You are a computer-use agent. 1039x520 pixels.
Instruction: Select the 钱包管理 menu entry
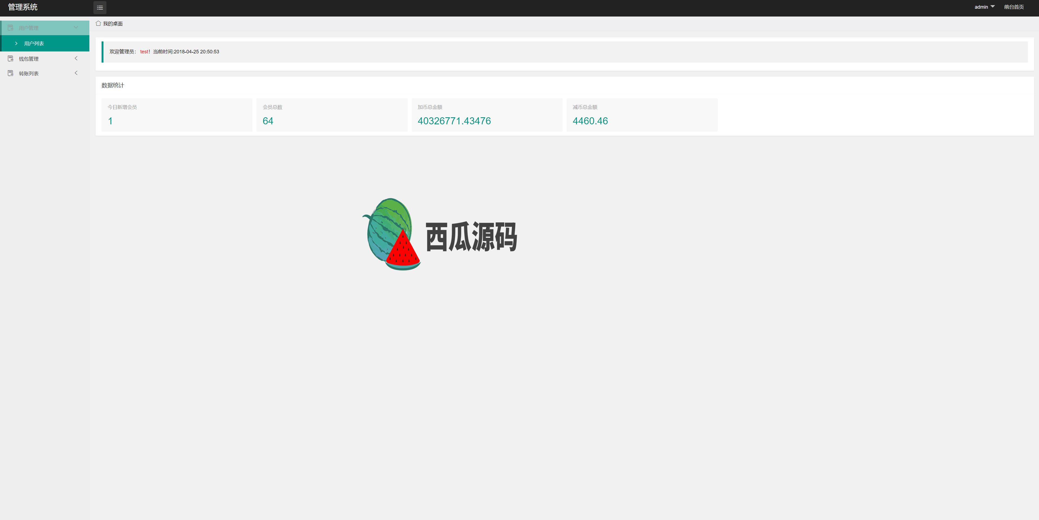(45, 58)
